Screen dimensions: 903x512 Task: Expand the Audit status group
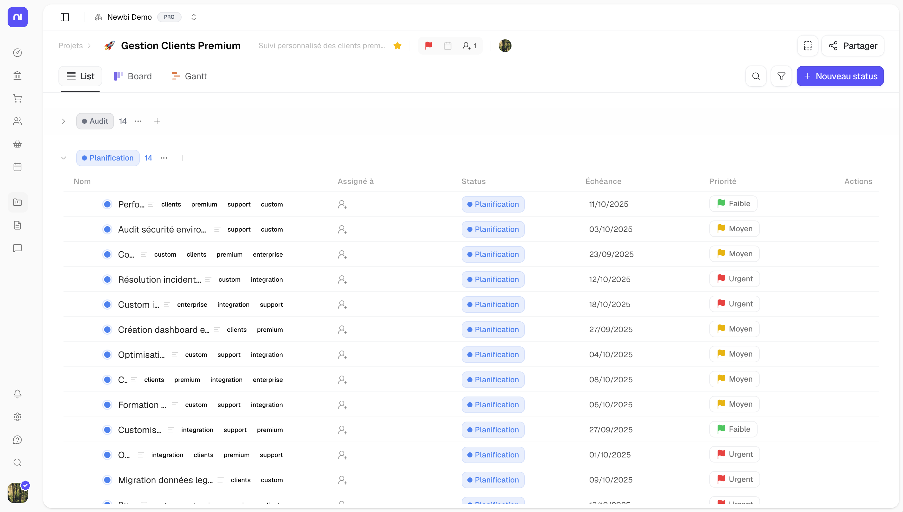64,121
